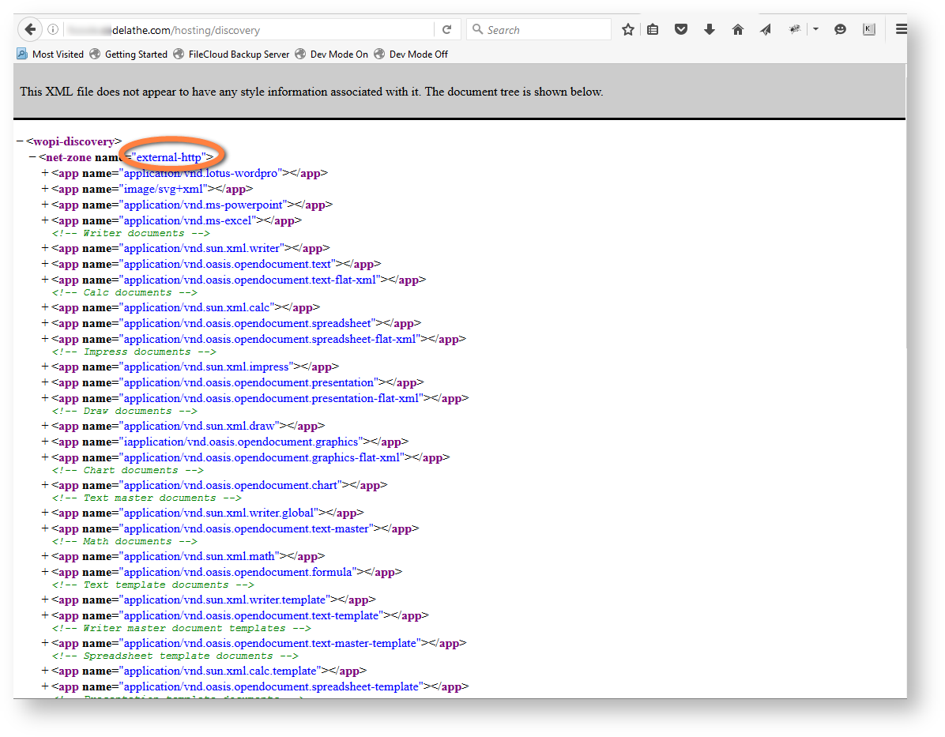This screenshot has height=737, width=945.
Task: Collapse the wopi-discovery root node
Action: click(x=20, y=141)
